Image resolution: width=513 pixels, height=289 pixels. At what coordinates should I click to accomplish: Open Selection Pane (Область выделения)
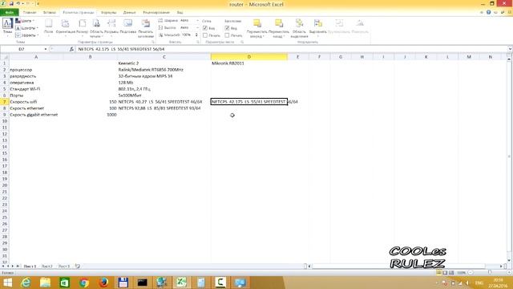tap(299, 27)
